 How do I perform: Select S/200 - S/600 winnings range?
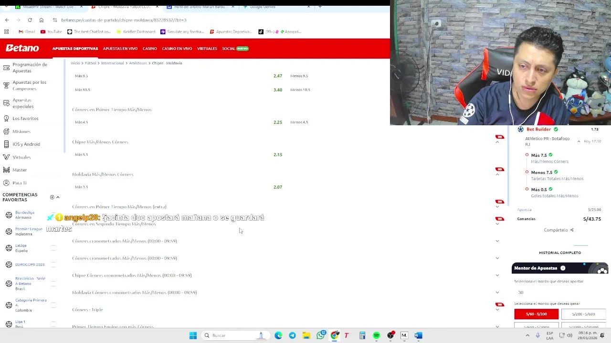click(x=583, y=314)
